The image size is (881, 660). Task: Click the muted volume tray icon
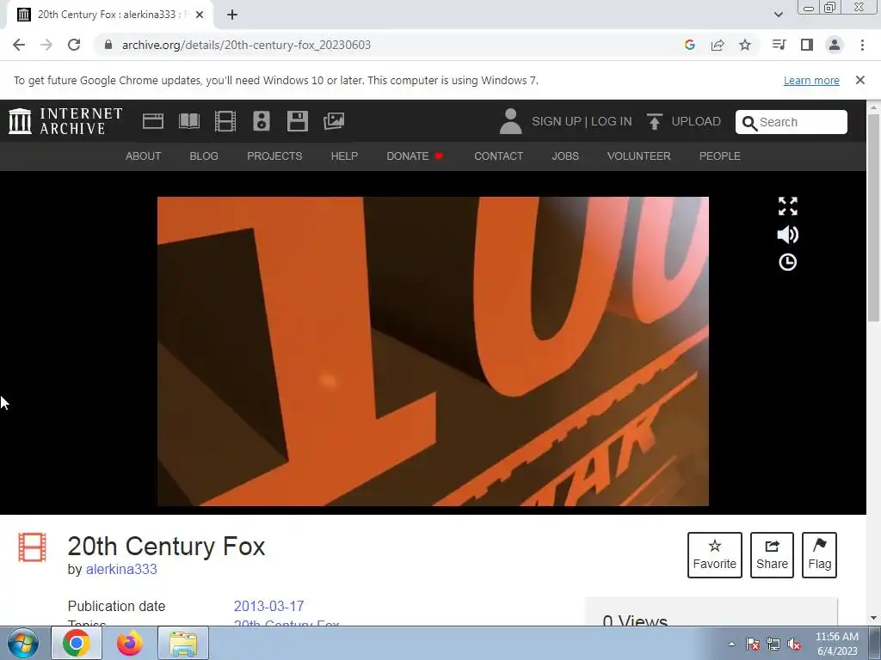[x=794, y=644]
